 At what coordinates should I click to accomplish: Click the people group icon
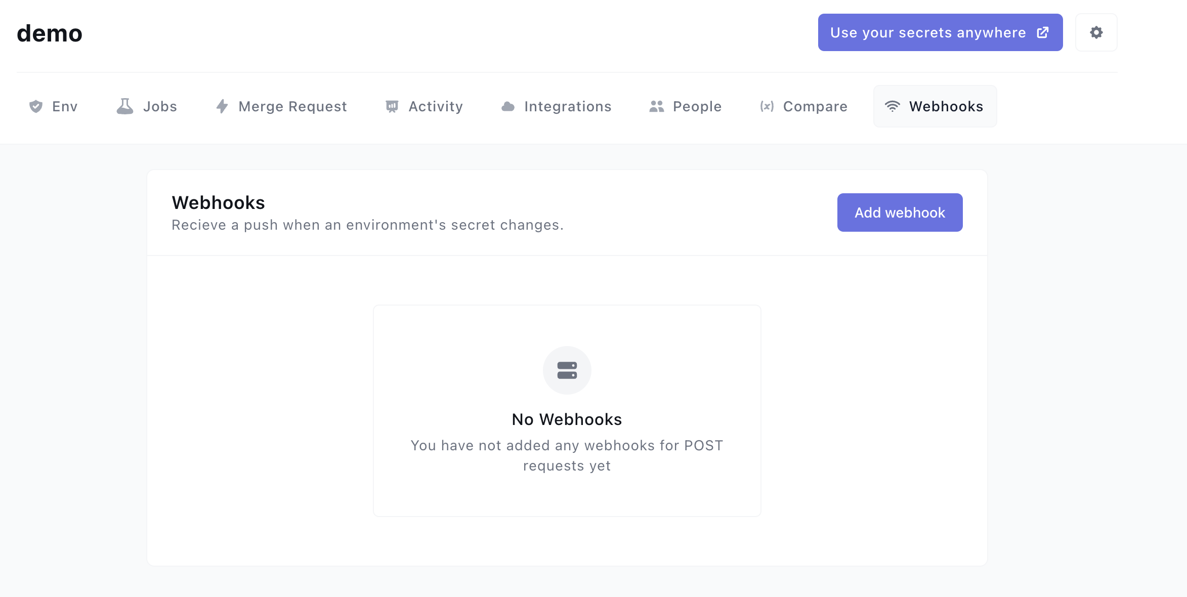(657, 106)
